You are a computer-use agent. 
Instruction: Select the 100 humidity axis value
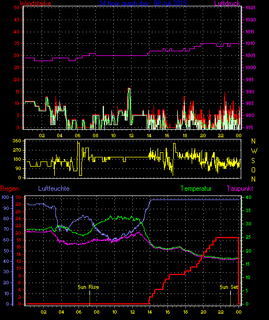coord(5,197)
